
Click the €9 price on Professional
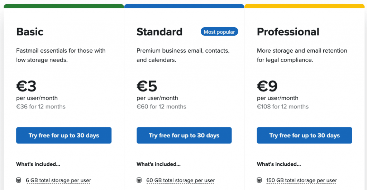point(267,86)
